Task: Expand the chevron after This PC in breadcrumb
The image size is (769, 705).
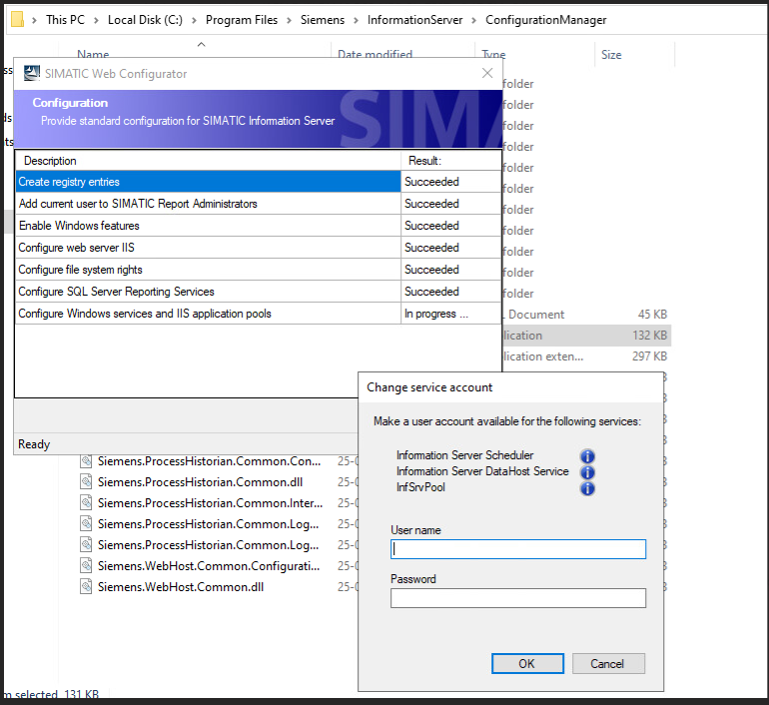Action: (96, 20)
